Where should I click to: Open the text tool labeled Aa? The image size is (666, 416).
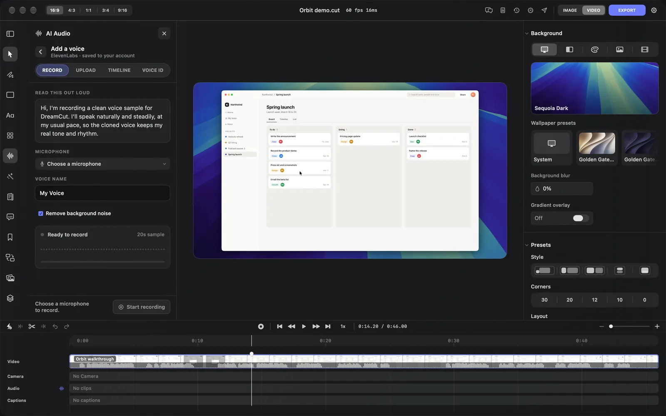coord(10,115)
